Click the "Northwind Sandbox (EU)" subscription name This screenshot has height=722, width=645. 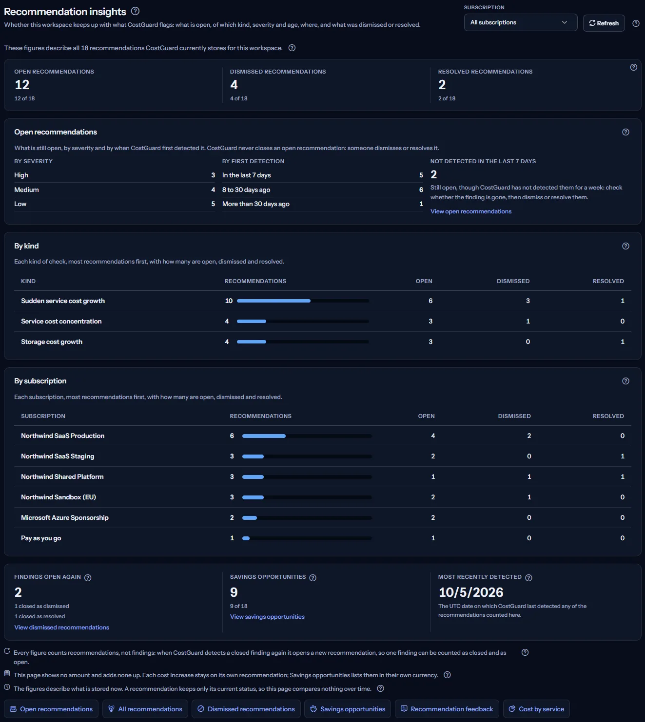pos(59,497)
